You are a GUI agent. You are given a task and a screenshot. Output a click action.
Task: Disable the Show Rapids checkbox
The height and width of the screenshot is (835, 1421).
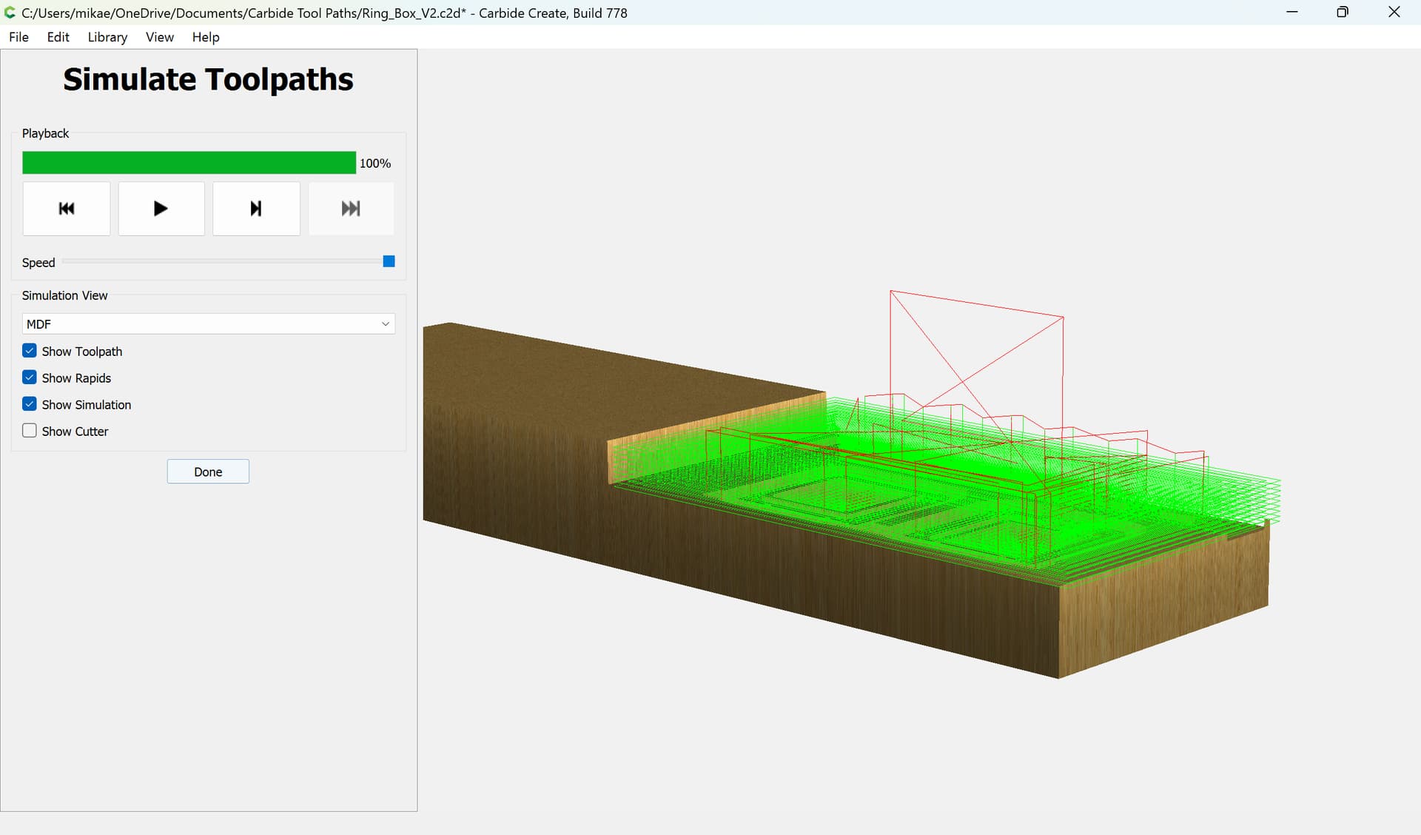(x=30, y=378)
